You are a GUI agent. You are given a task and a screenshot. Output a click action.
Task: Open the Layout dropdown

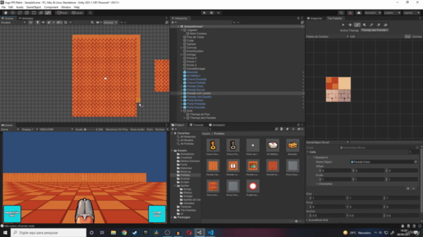click(411, 13)
